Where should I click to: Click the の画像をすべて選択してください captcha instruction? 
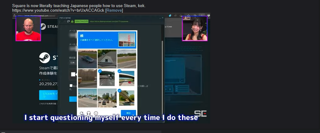(96, 40)
